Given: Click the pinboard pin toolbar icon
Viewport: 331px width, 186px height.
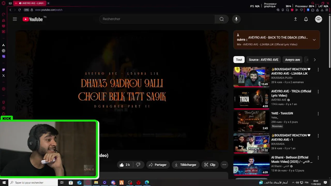Looking at the screenshot, I should tap(283, 10).
